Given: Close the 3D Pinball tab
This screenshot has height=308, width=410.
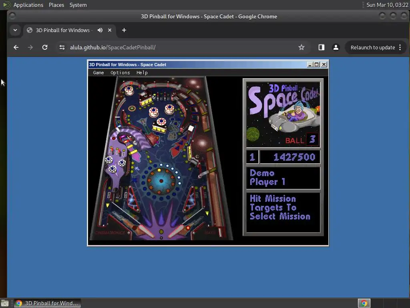Looking at the screenshot, I should coord(110,30).
